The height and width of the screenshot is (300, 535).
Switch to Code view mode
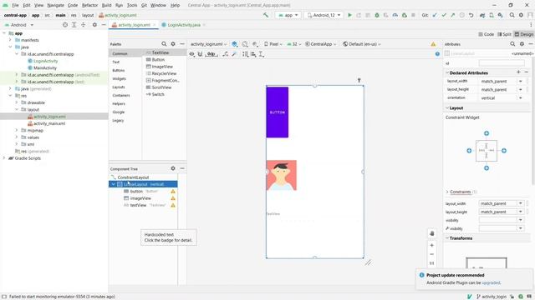[x=487, y=34]
